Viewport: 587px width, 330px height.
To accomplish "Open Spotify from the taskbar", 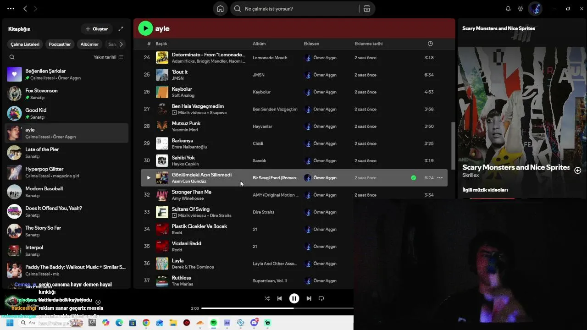I will point(213,323).
